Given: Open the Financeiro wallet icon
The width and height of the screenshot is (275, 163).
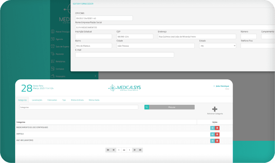Looking at the screenshot, I should coord(53,76).
